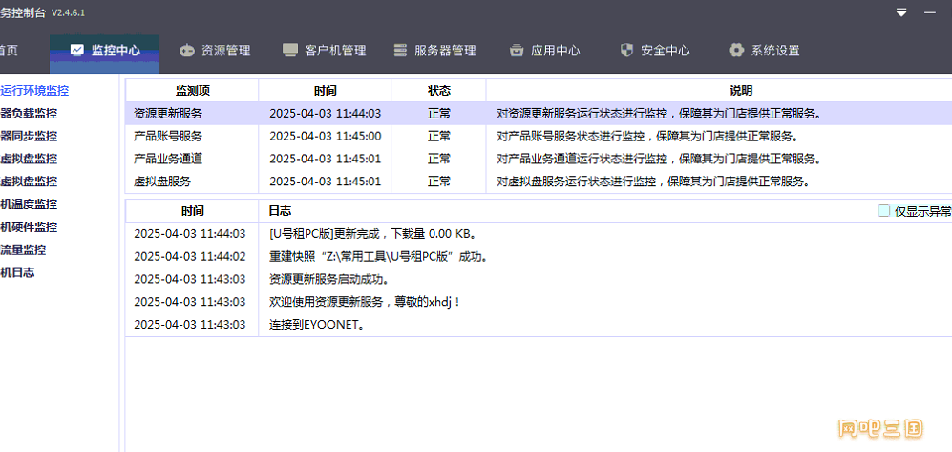Click the 日志 column header
The width and height of the screenshot is (952, 452).
(x=280, y=211)
